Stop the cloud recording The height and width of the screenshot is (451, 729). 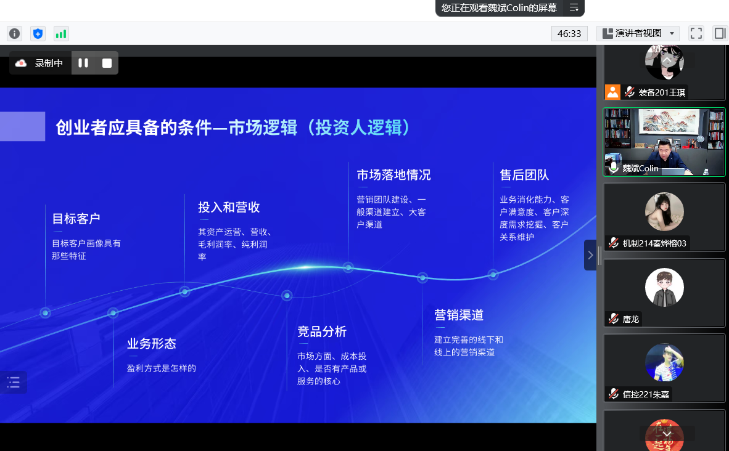click(x=107, y=63)
